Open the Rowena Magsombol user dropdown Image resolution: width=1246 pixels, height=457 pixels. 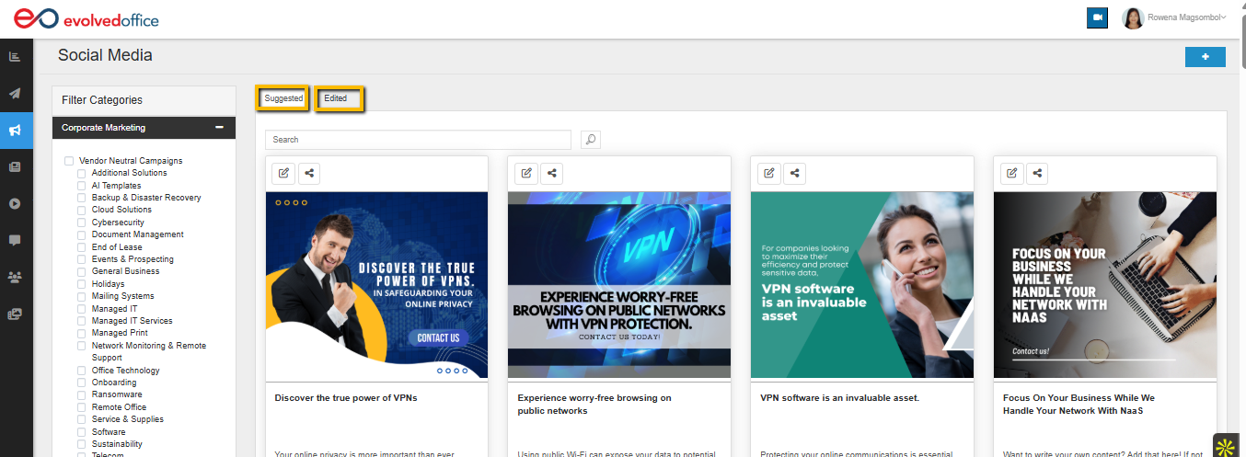click(x=1187, y=17)
